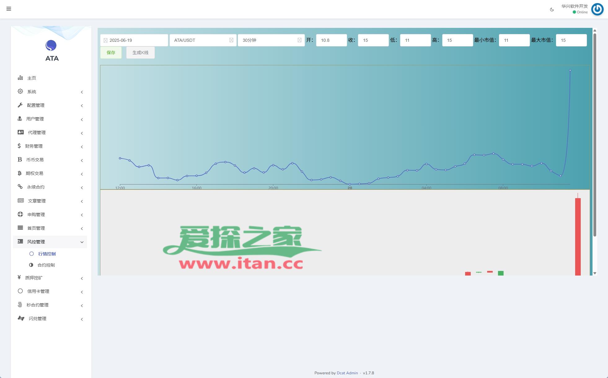
Task: Click the 用户管理 user icon
Action: click(20, 119)
